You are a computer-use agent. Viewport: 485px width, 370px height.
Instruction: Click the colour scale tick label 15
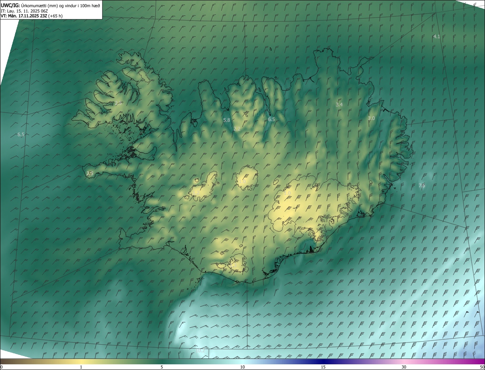[323, 367]
